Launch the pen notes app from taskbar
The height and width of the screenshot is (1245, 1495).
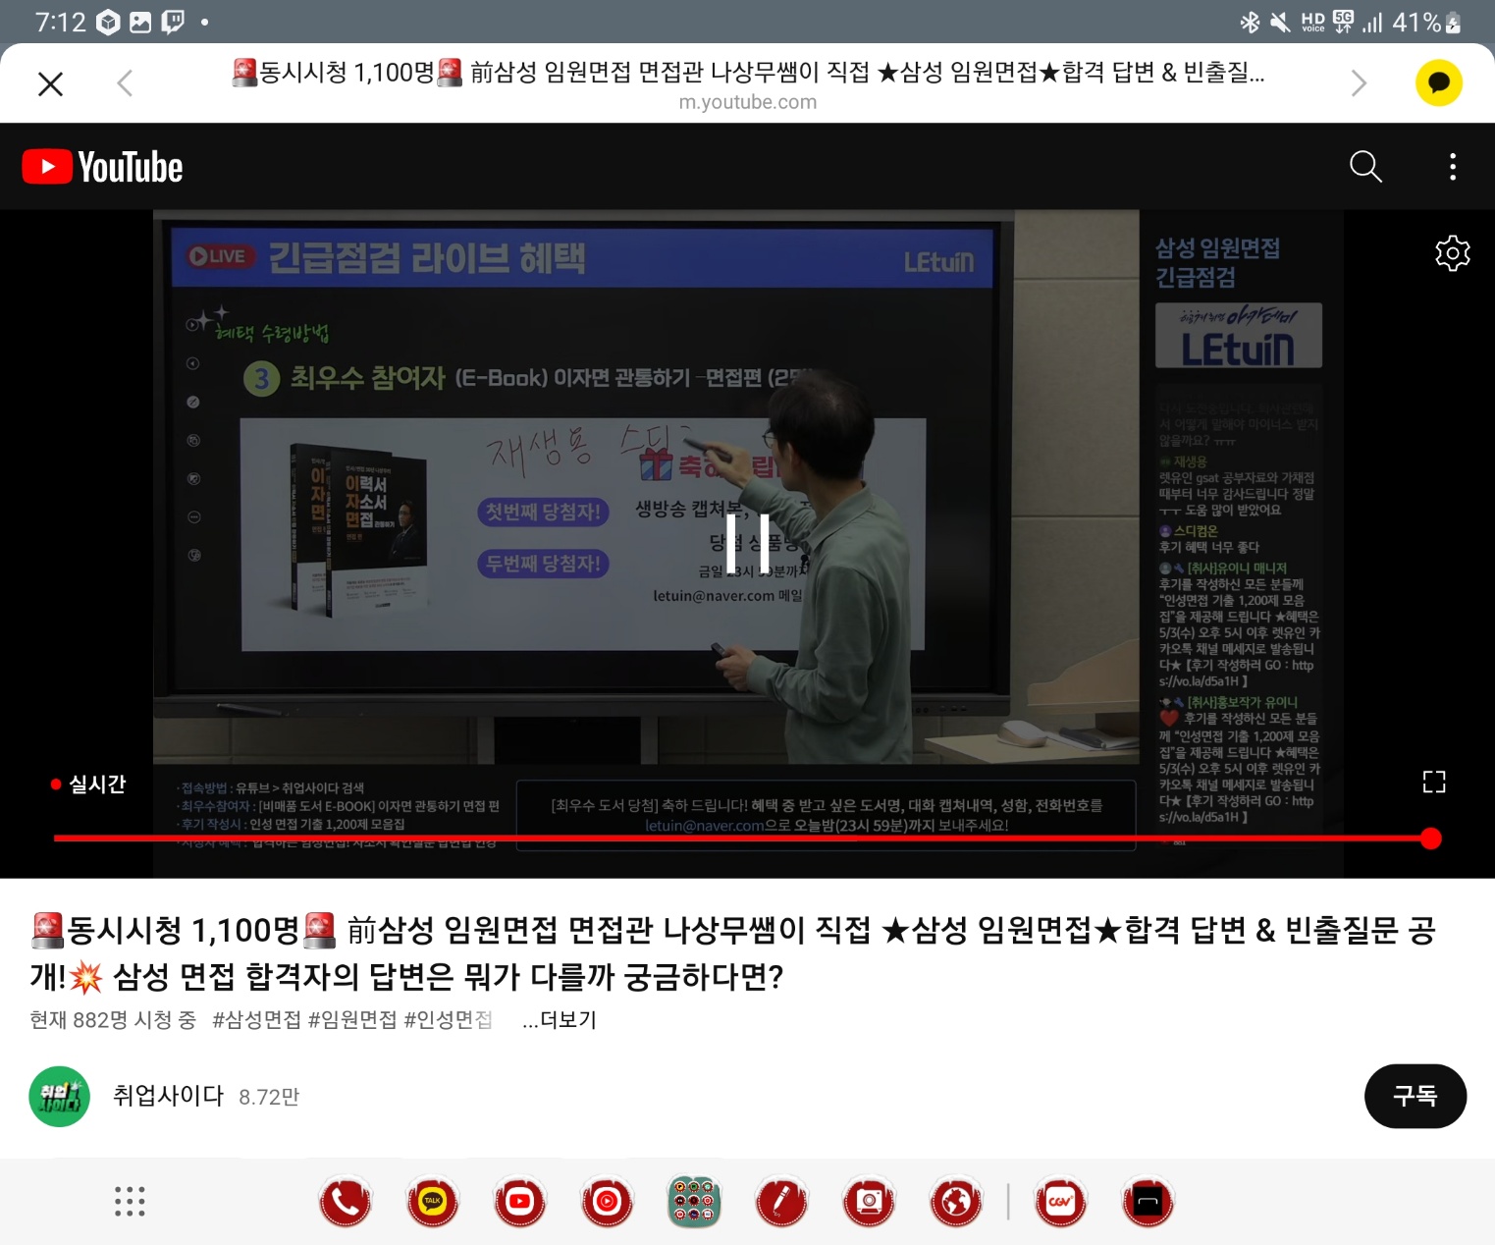tap(781, 1202)
